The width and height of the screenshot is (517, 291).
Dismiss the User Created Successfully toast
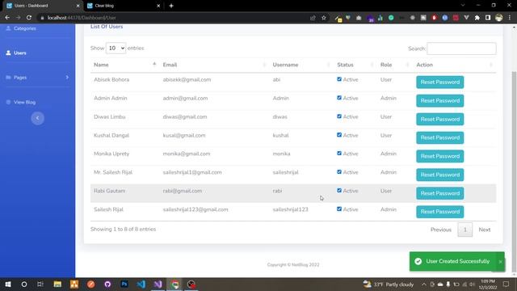click(x=500, y=262)
